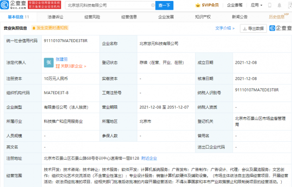The width and height of the screenshot is (292, 187).
Task: Switch to 历史信息 VIP tab
Action: coord(279,17)
